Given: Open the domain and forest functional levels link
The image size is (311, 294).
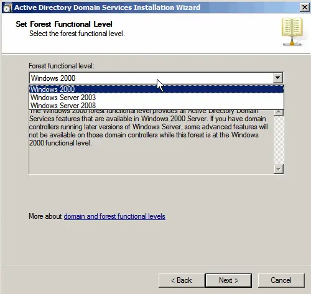Looking at the screenshot, I should click(x=114, y=216).
